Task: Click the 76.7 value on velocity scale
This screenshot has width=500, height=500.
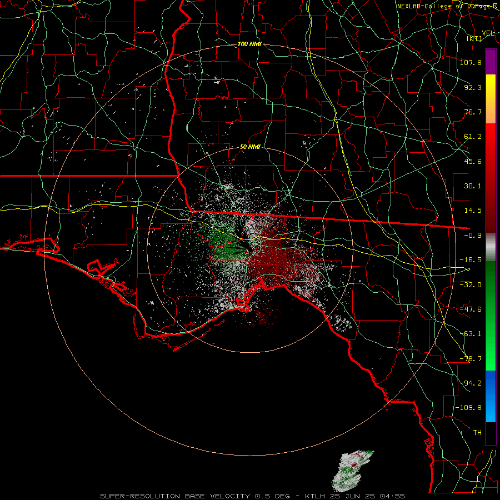Action: [473, 112]
